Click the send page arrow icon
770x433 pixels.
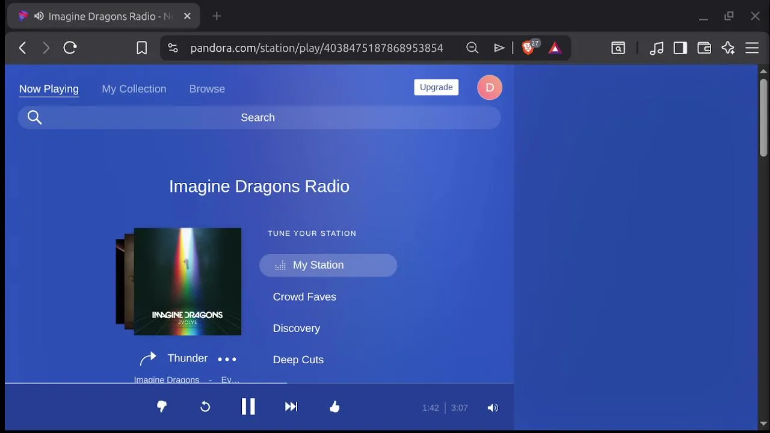click(499, 48)
